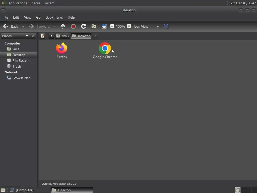Viewport: 257px width, 193px height.
Task: Open the Icon View mode dropdown
Action: (x=146, y=26)
